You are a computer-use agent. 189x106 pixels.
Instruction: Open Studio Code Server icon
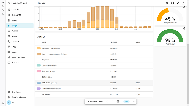9,57
